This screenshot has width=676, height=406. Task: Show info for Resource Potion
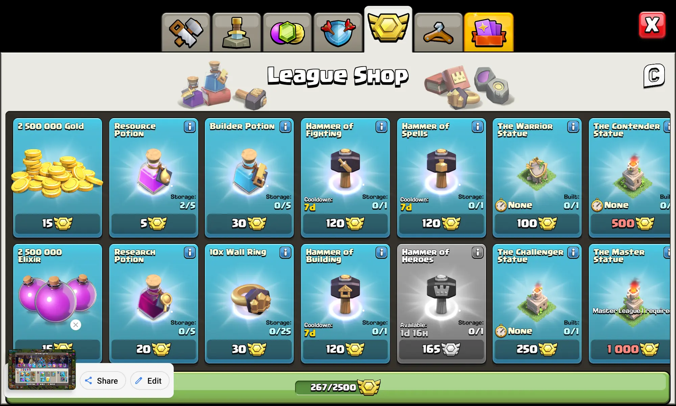190,127
